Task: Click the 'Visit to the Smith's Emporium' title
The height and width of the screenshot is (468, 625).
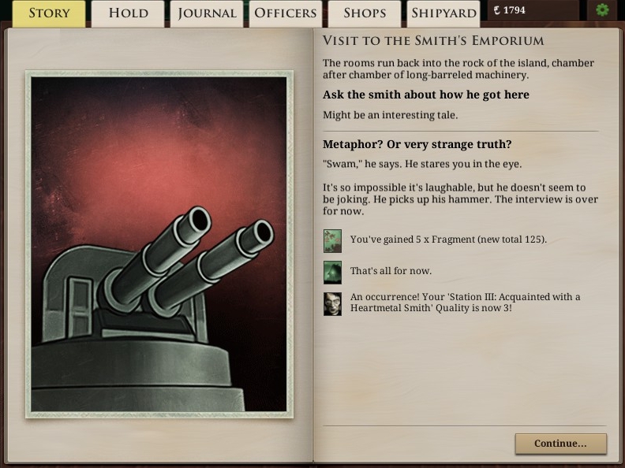Action: [433, 40]
